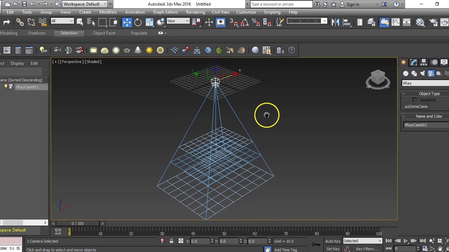Click the Mirror tool icon
The image size is (449, 252).
coord(335,22)
